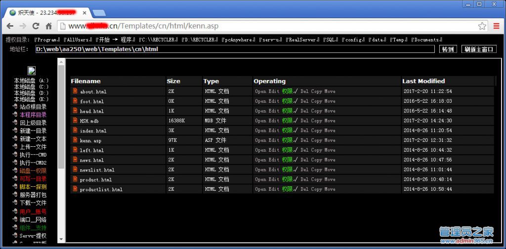Click file icon next to HSH.mdb
Viewport: 506px width, 249px height.
coord(75,121)
